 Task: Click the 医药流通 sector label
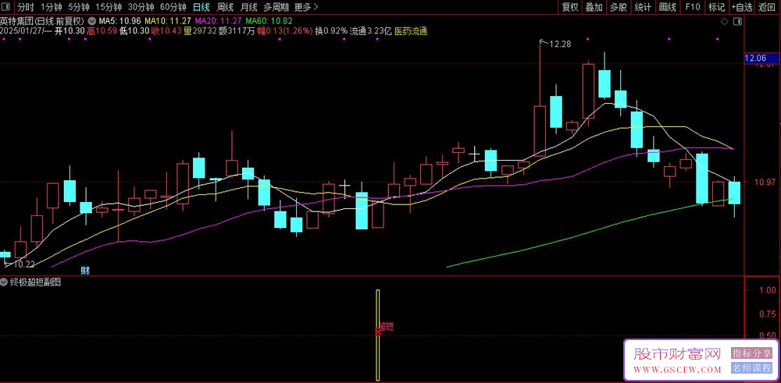[x=411, y=31]
